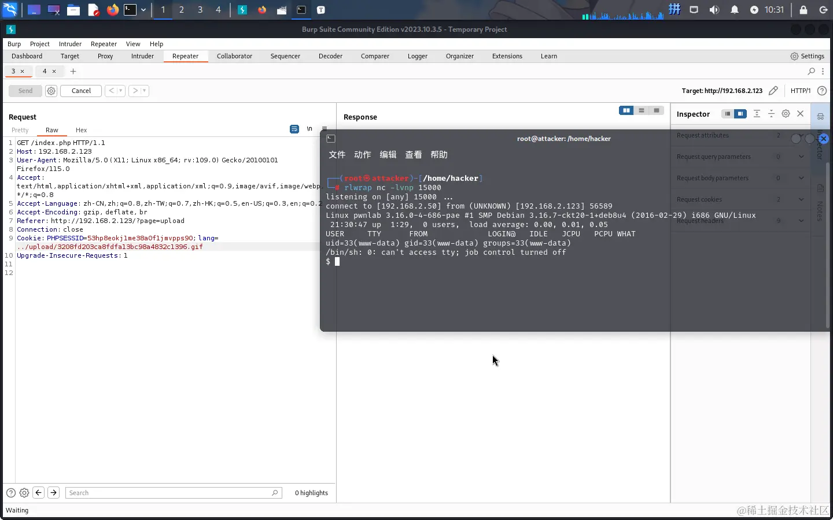Viewport: 833px width, 520px height.
Task: Edit the target with the pencil icon
Action: coord(773,91)
